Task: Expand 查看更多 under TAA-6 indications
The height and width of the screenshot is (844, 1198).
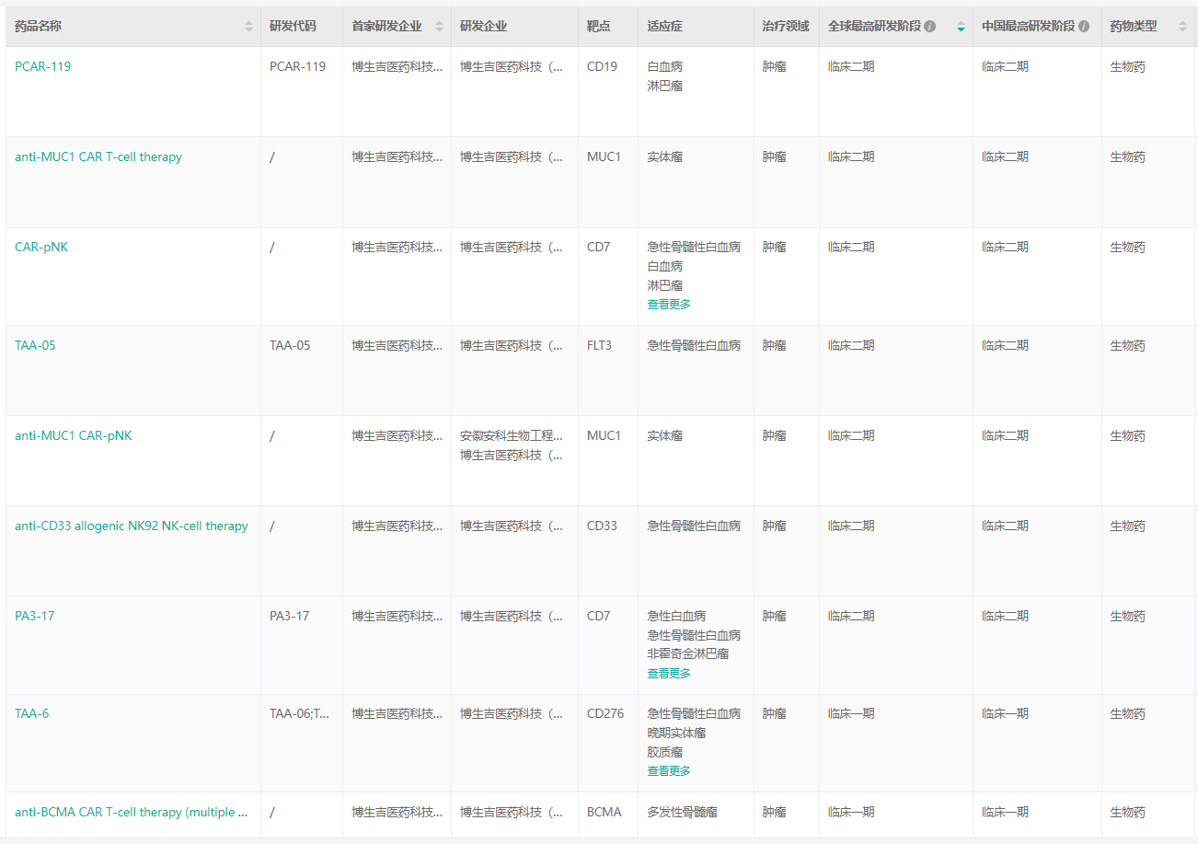Action: 668,771
